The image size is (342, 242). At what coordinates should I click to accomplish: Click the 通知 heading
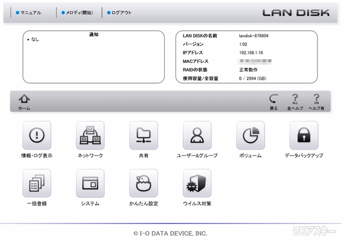coord(93,34)
